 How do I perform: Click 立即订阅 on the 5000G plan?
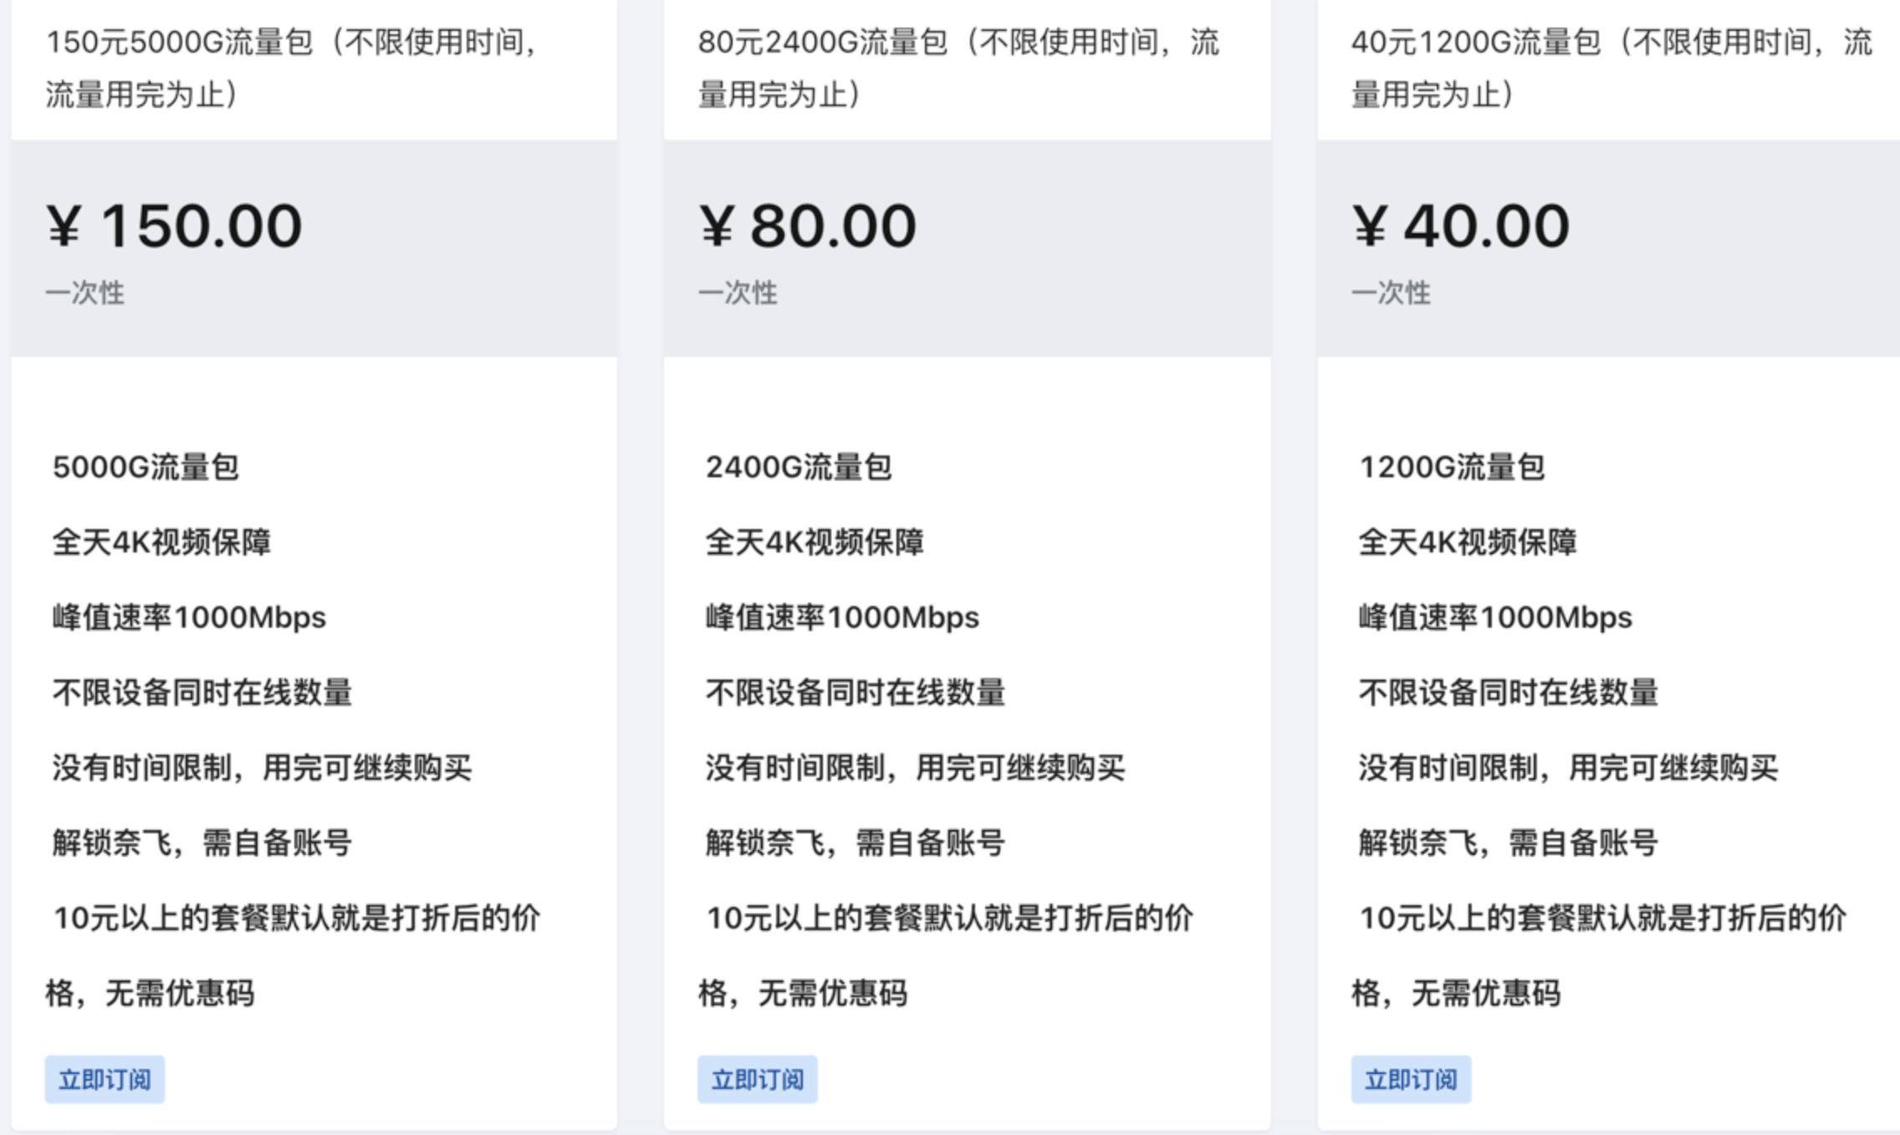(105, 1079)
